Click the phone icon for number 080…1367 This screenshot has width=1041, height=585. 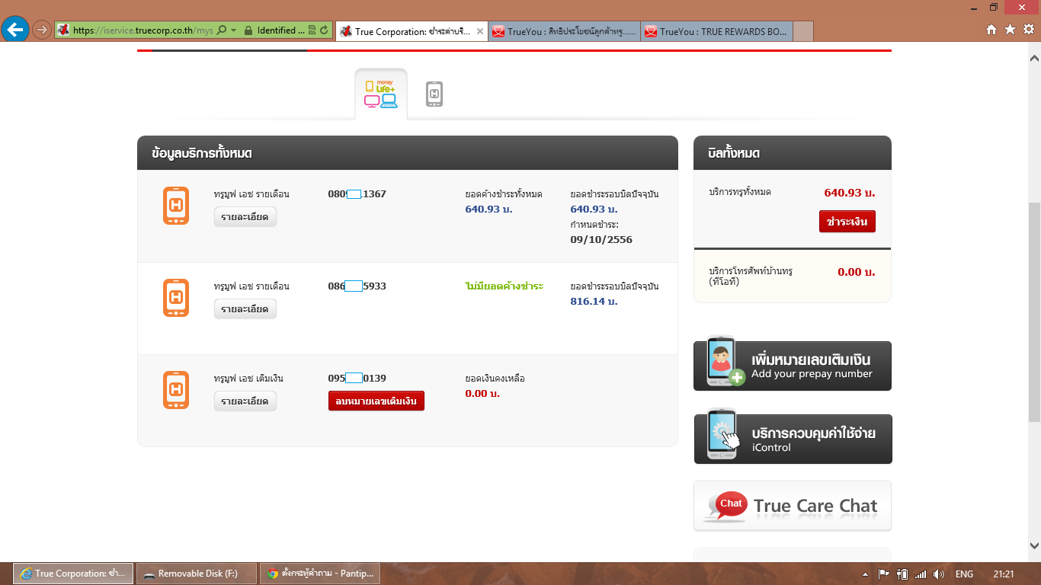click(x=176, y=206)
